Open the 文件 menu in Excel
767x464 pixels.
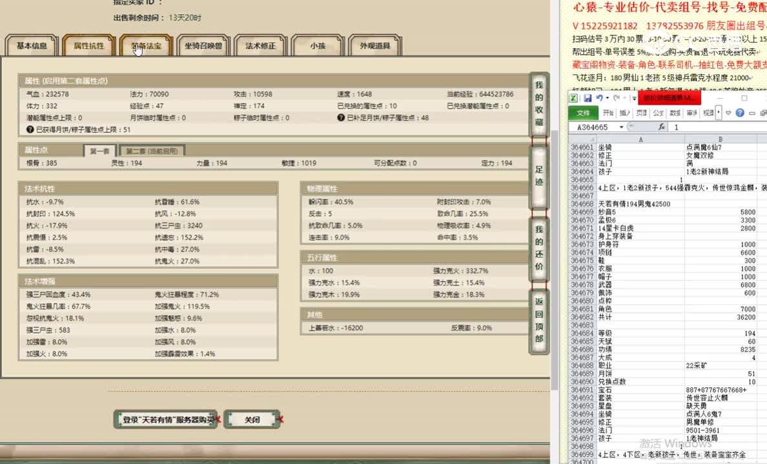pyautogui.click(x=583, y=112)
